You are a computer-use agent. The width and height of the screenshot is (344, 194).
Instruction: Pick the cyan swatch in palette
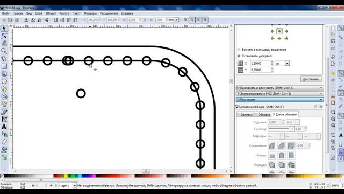click(x=80, y=176)
